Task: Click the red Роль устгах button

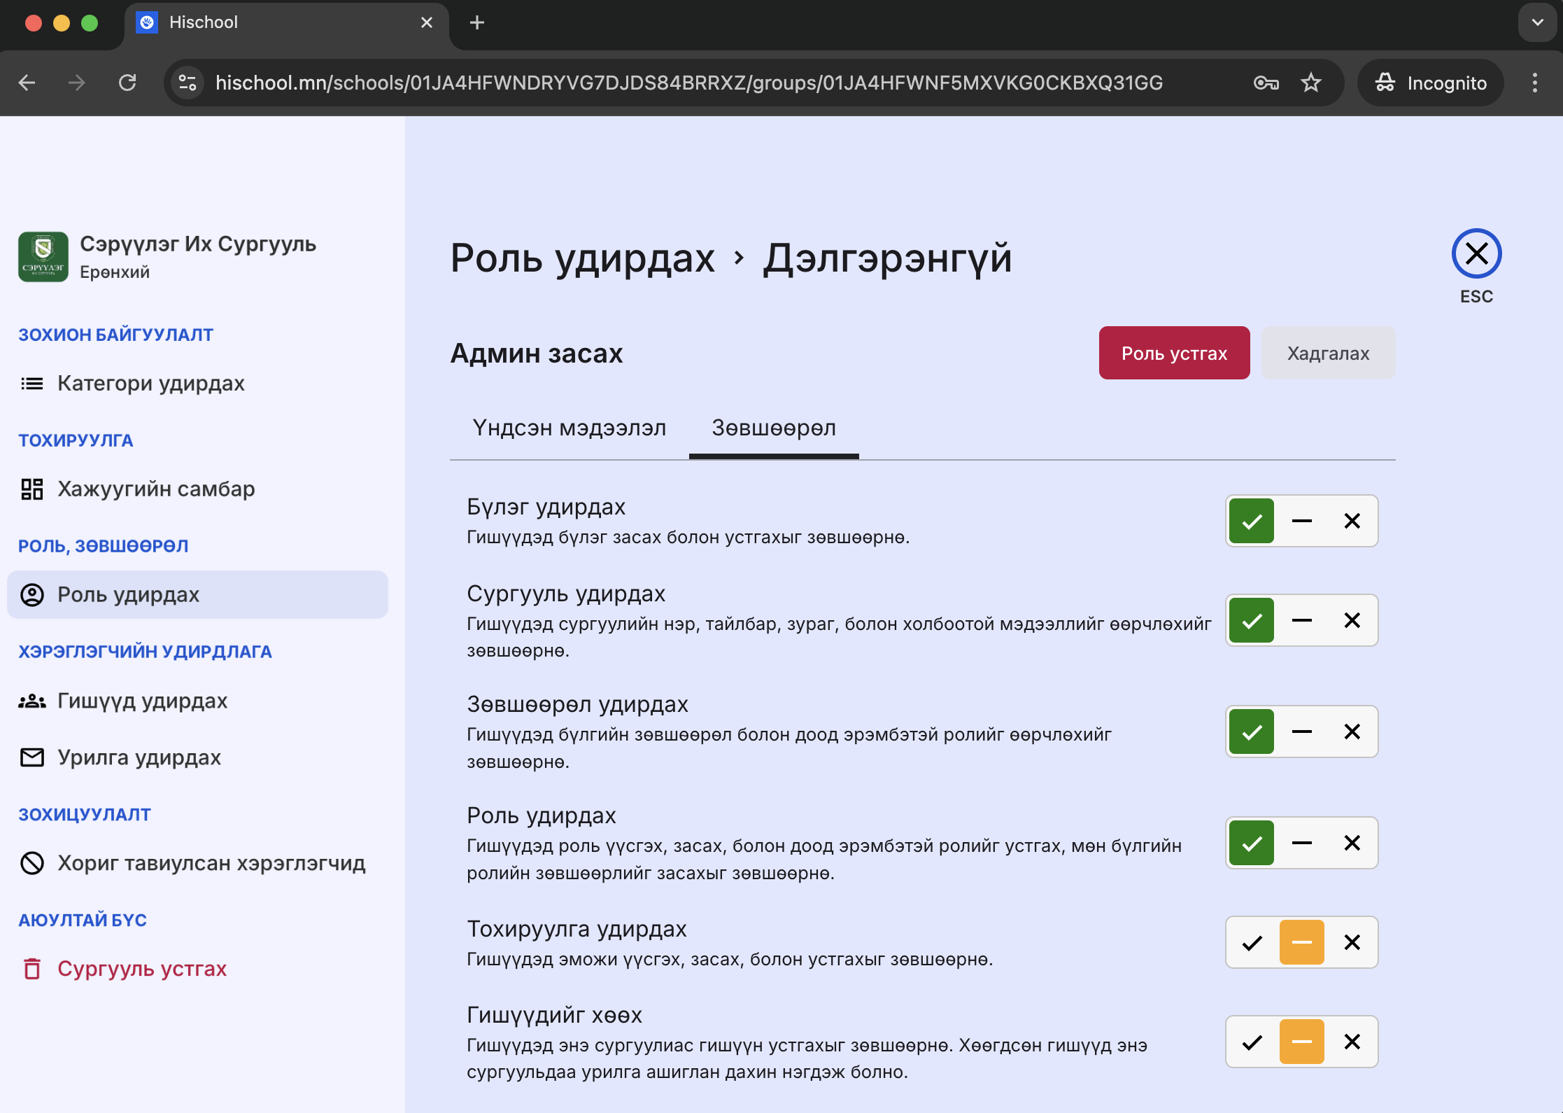Action: click(1173, 353)
